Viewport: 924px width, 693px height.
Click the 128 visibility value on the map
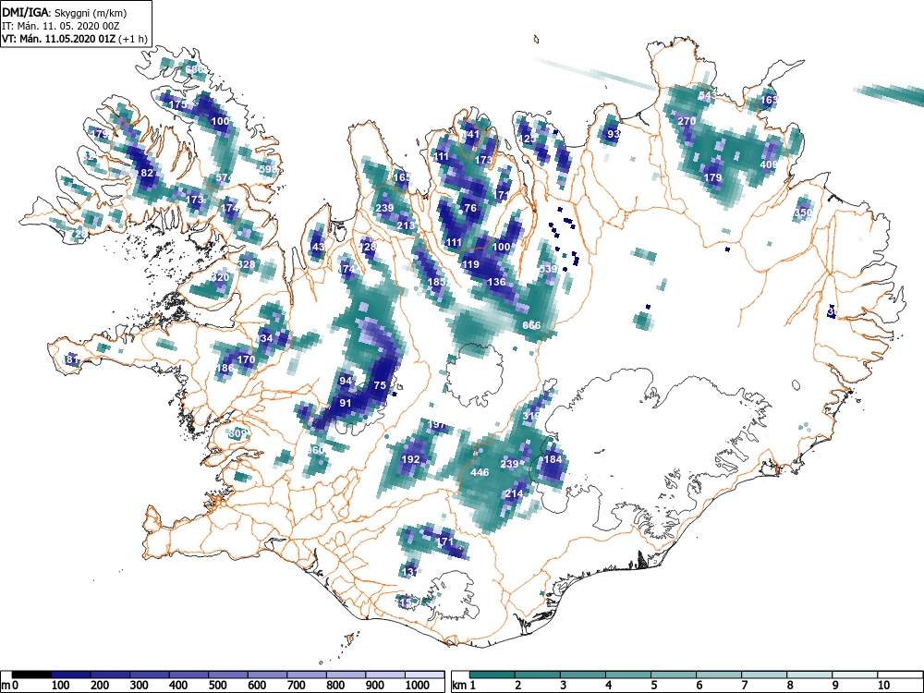tap(368, 247)
